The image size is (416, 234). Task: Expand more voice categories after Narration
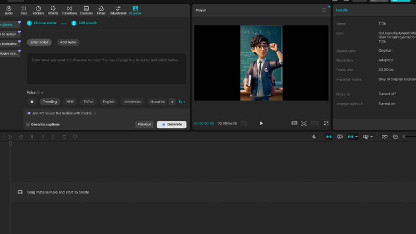pyautogui.click(x=172, y=102)
